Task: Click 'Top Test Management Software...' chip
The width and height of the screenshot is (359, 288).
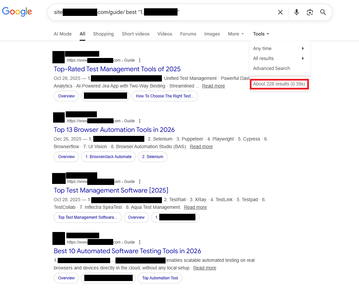Action: tap(88, 217)
